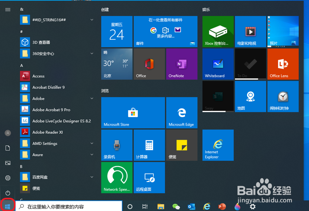Open the Voice Recorder tile
The width and height of the screenshot is (309, 211).
[117, 145]
